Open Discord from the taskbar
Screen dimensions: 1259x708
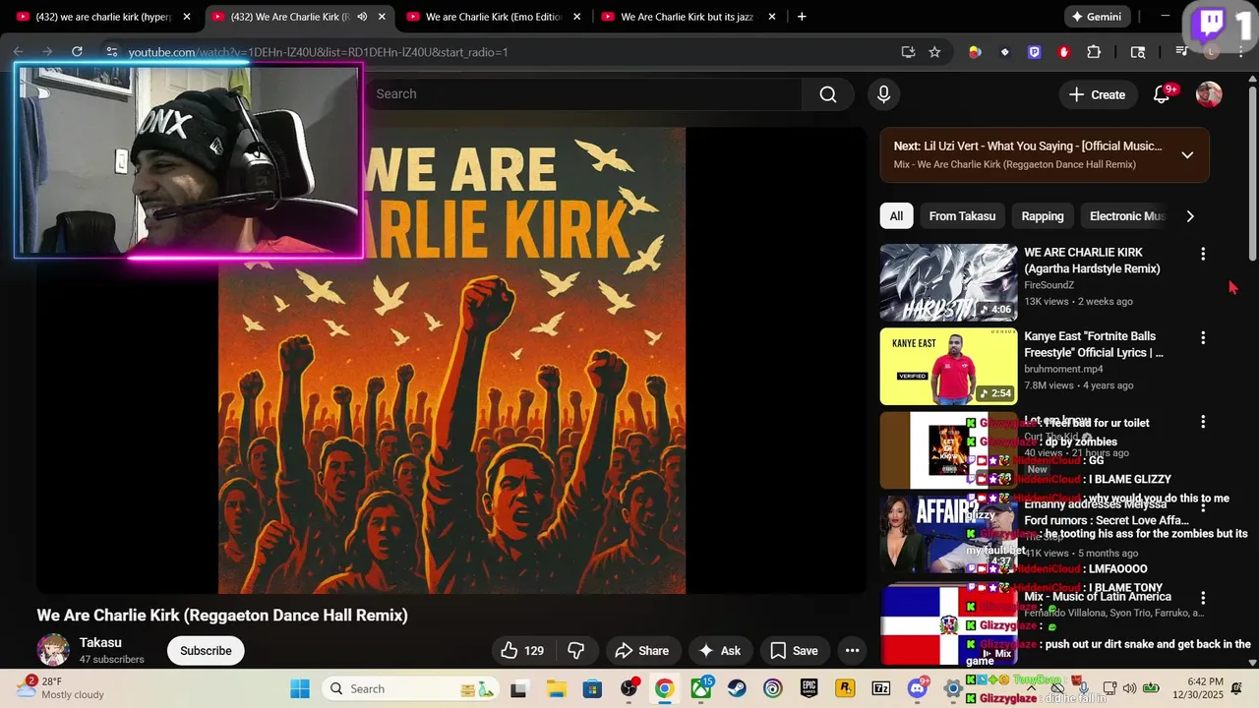click(x=918, y=688)
